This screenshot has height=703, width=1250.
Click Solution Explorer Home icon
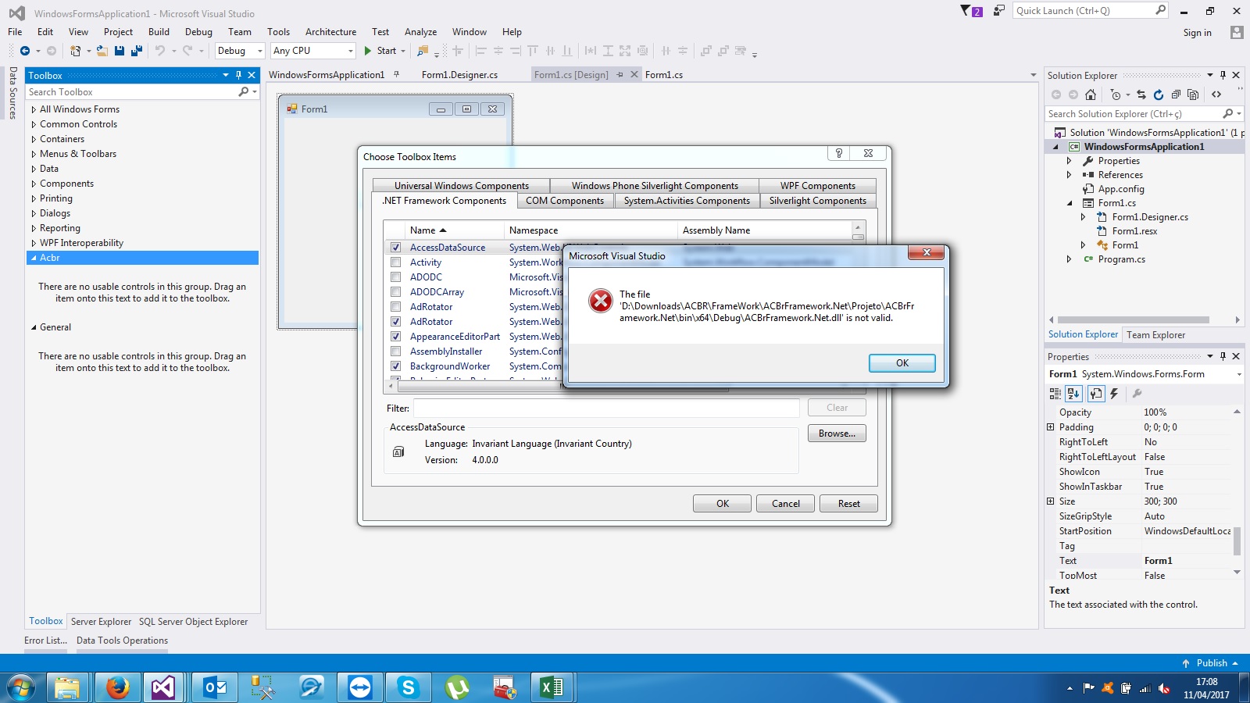pos(1091,95)
